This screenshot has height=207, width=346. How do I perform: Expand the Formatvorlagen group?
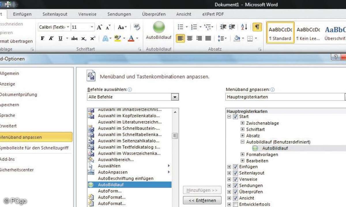pyautogui.click(x=242, y=155)
